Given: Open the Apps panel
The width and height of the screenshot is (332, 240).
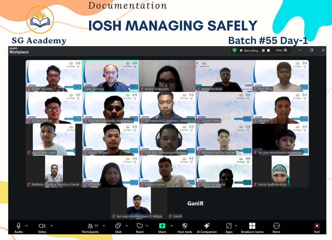Looking at the screenshot, I should click(x=229, y=228).
